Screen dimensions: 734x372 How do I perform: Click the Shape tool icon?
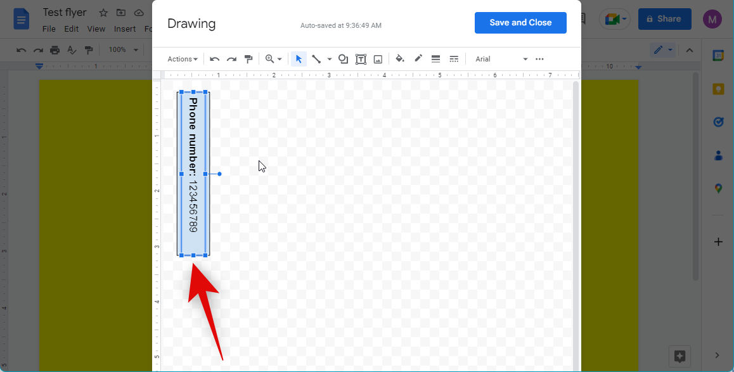(343, 59)
